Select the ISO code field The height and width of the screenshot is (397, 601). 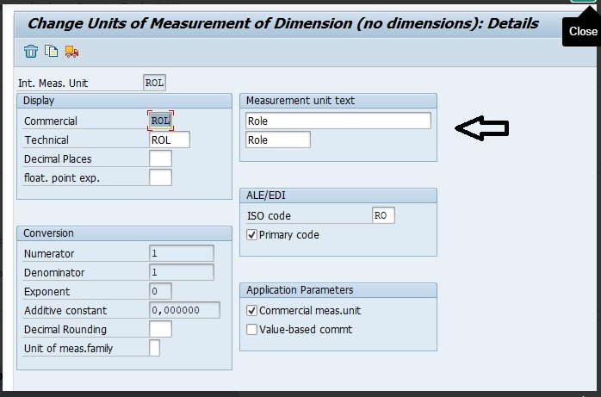click(383, 216)
